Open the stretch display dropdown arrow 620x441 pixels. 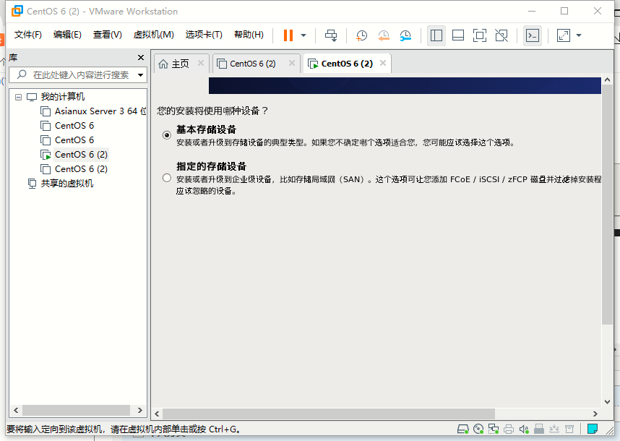(x=579, y=35)
